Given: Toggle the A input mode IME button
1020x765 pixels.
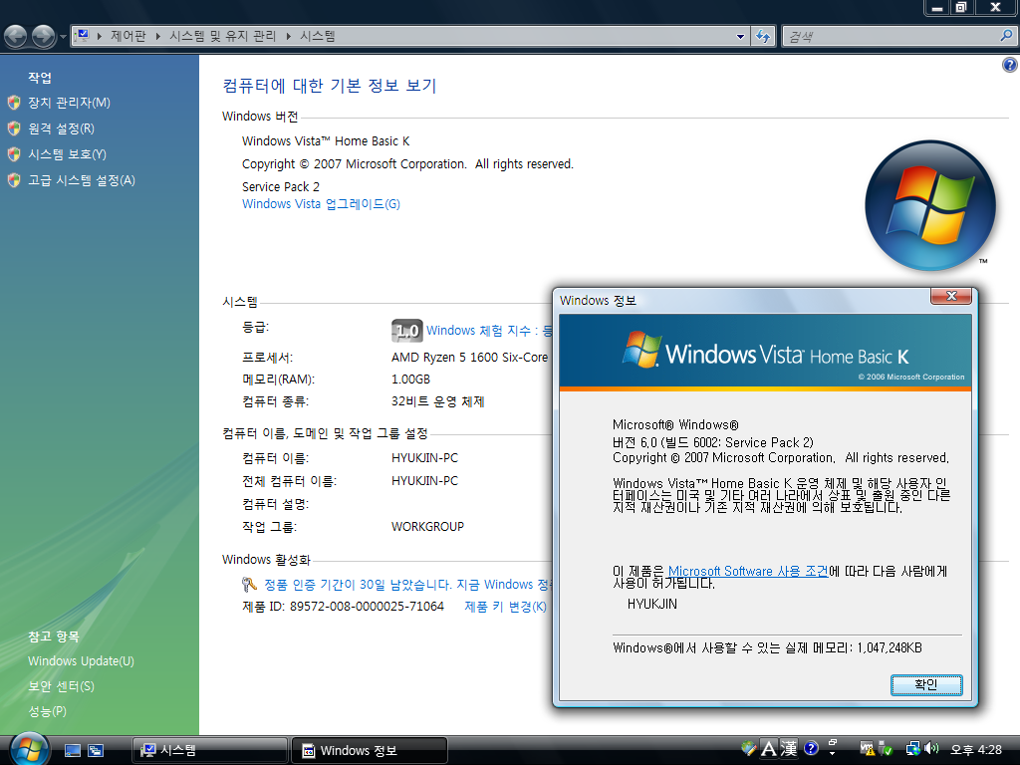Looking at the screenshot, I should tap(769, 749).
